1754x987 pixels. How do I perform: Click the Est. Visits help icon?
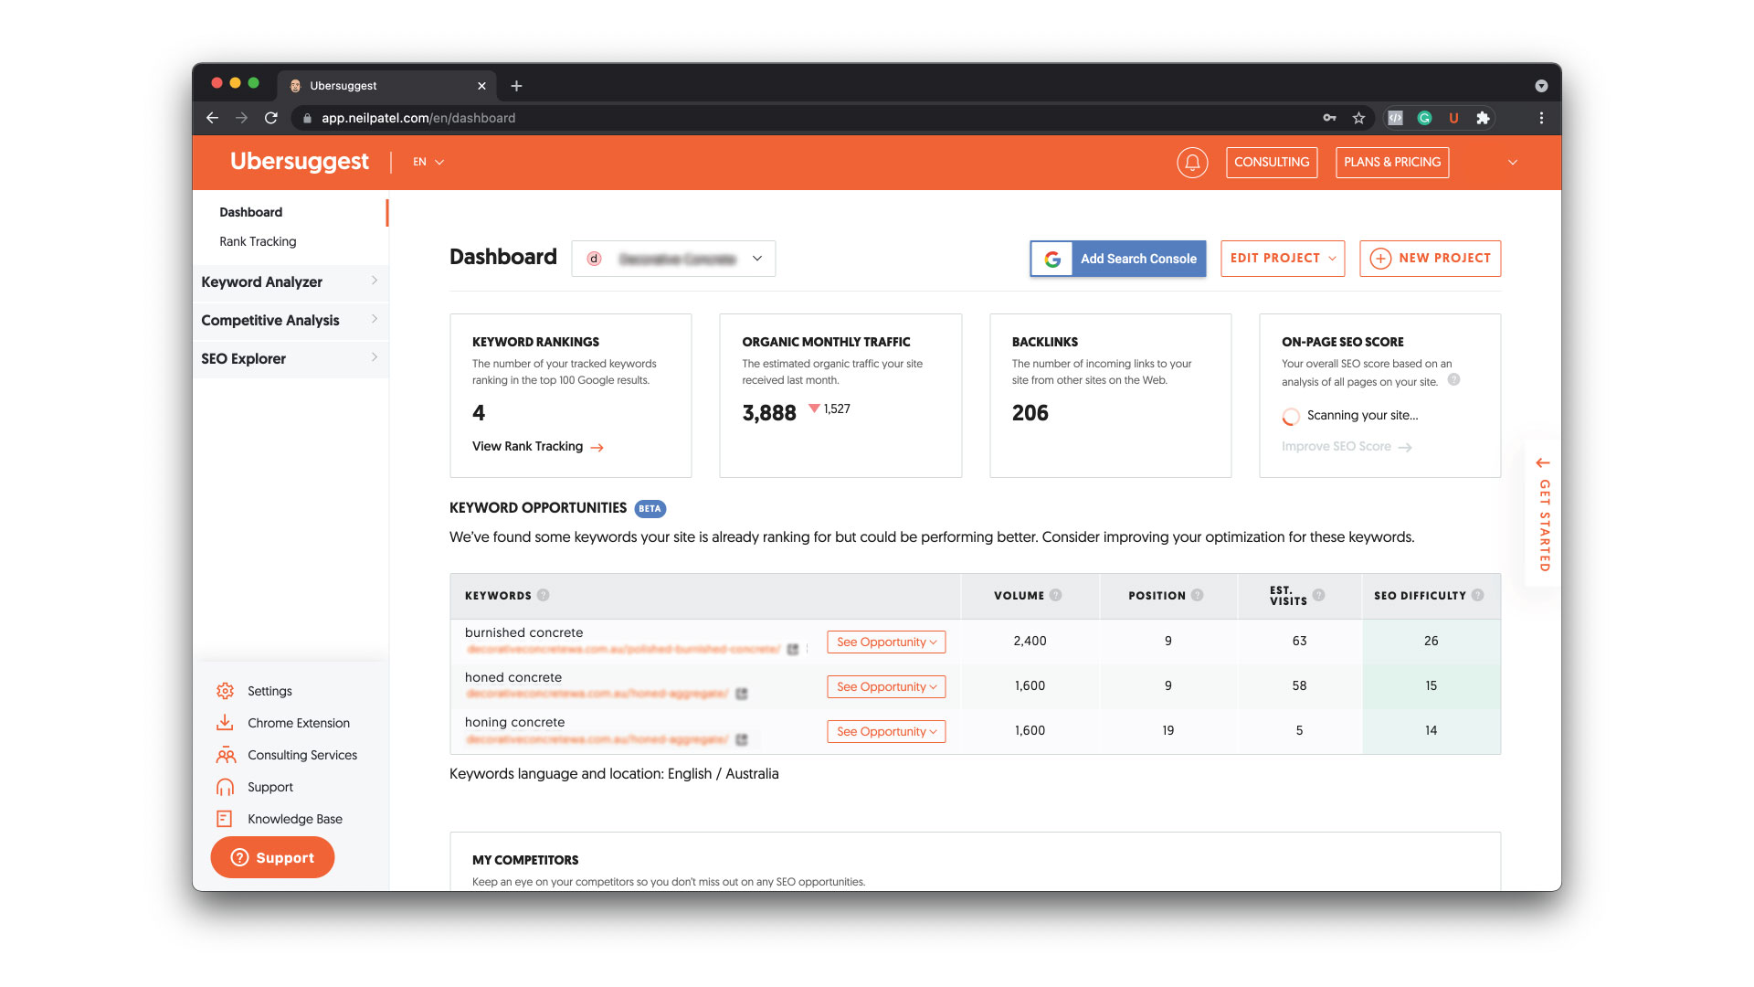pyautogui.click(x=1318, y=595)
